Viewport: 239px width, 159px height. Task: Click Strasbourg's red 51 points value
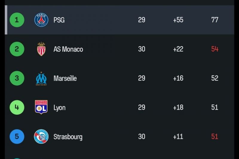(215, 137)
